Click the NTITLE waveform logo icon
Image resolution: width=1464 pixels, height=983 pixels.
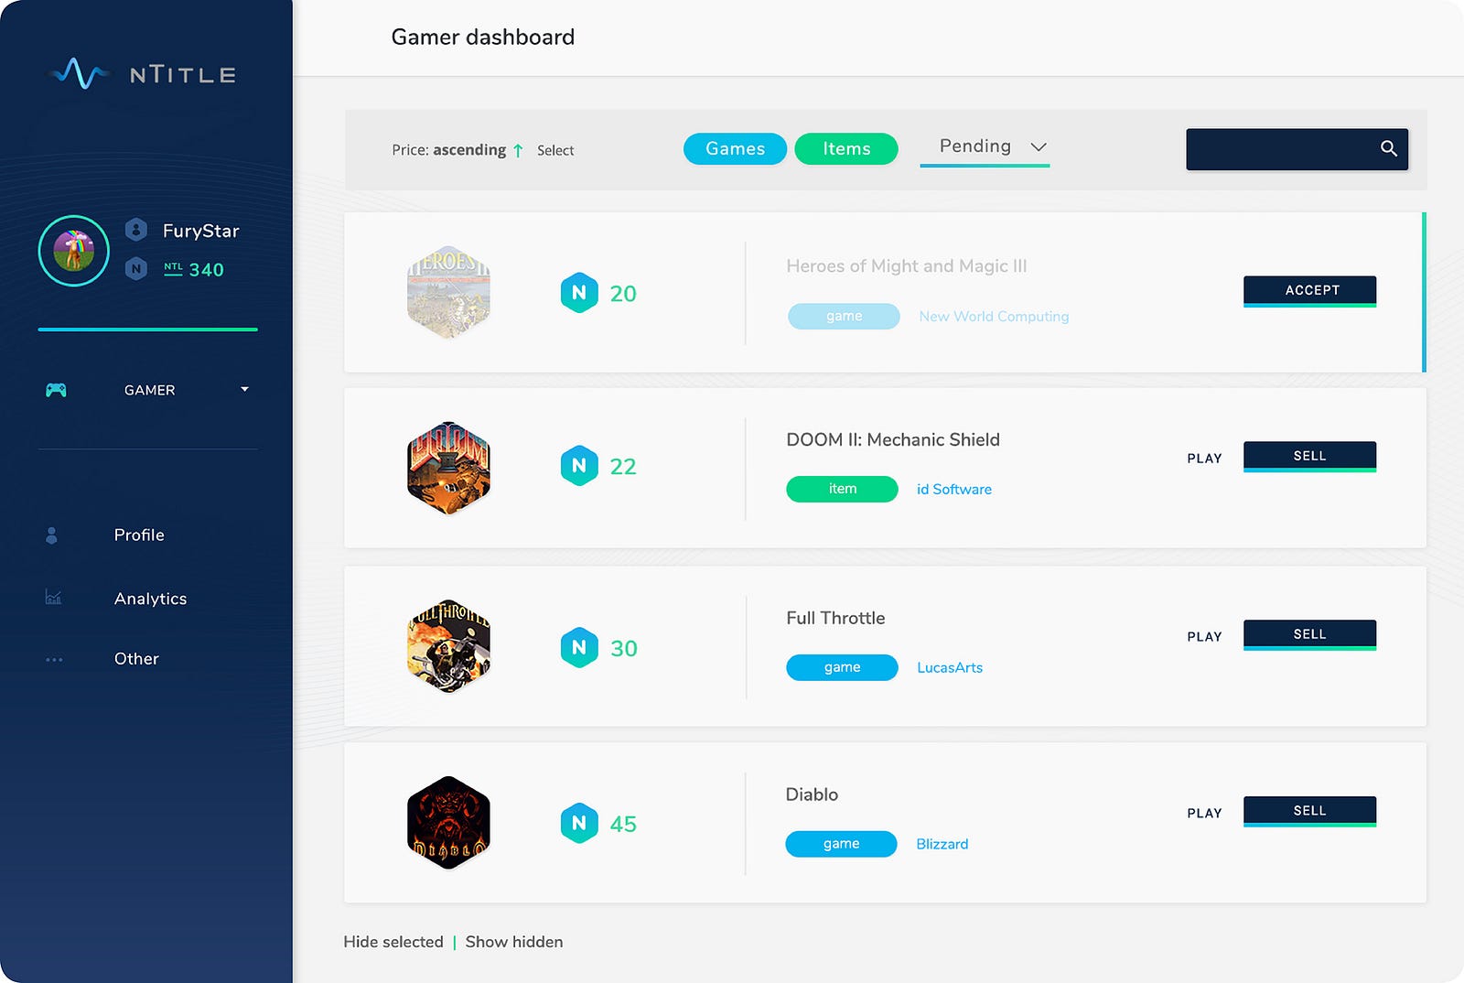pyautogui.click(x=81, y=73)
